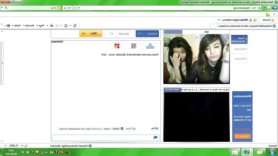Click the scrollbar down arrow

(2, 141)
